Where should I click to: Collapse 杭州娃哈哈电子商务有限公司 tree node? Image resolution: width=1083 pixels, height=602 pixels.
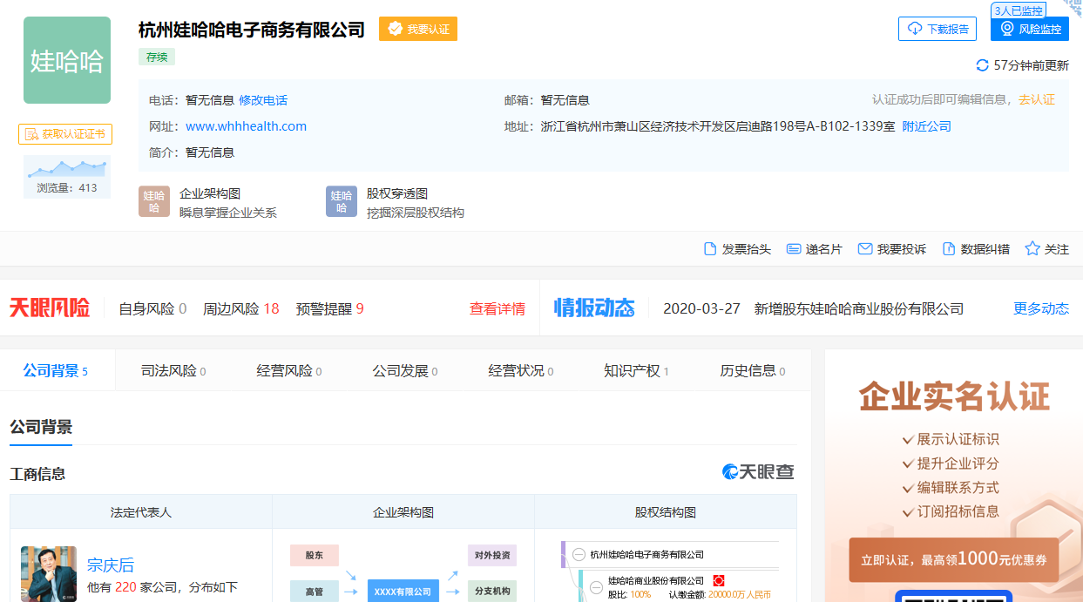click(x=579, y=554)
